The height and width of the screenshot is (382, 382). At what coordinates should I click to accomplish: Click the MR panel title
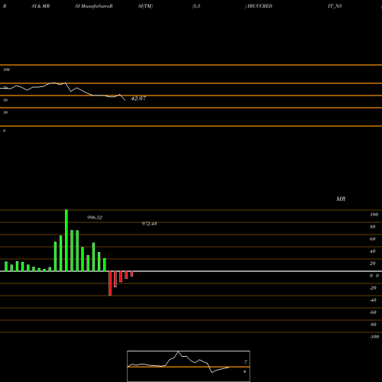[341, 199]
